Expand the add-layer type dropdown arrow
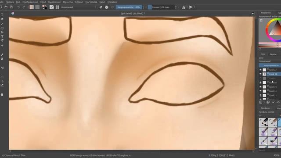Viewport: 281px width, 158px height. pos(264,102)
